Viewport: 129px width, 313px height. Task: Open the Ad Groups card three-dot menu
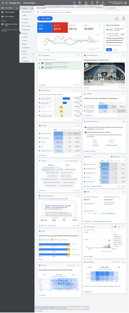78,126
